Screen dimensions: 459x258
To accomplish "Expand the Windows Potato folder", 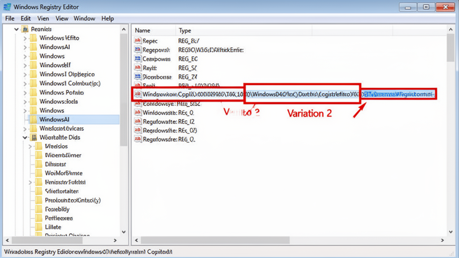I will 25,93.
